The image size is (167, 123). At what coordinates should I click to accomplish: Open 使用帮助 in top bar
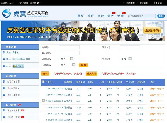[x=158, y=3]
